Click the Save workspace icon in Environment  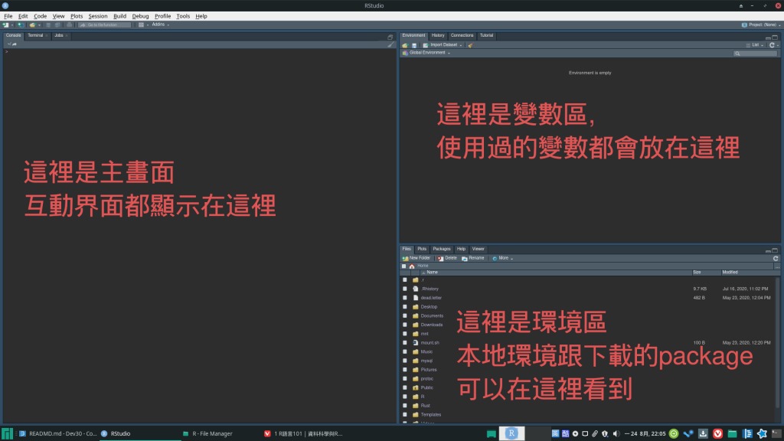pyautogui.click(x=414, y=45)
